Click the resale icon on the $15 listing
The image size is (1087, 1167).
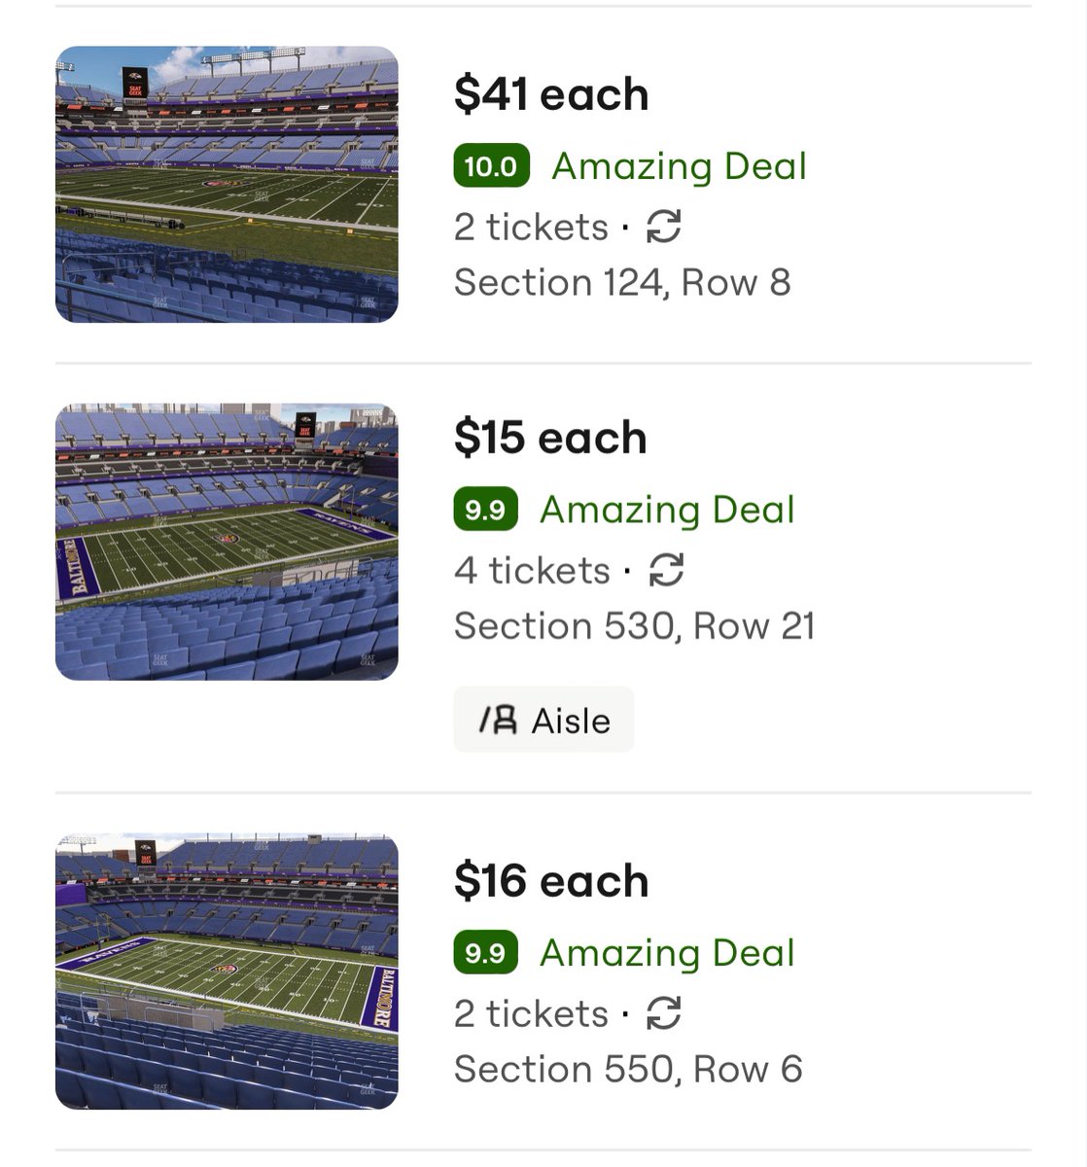tap(666, 571)
